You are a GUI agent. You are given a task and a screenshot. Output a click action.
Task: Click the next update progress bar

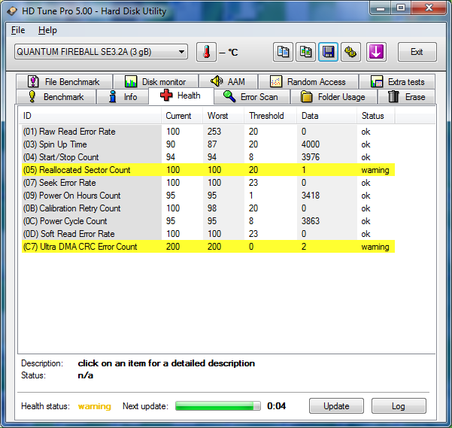(218, 406)
